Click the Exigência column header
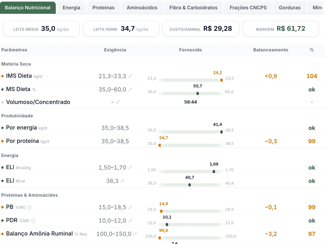Image resolution: width=325 pixels, height=244 pixels. point(115,50)
